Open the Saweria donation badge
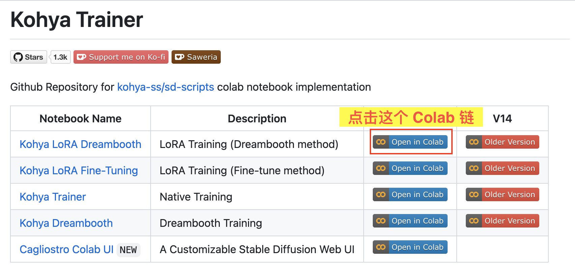The width and height of the screenshot is (575, 273). click(x=196, y=57)
